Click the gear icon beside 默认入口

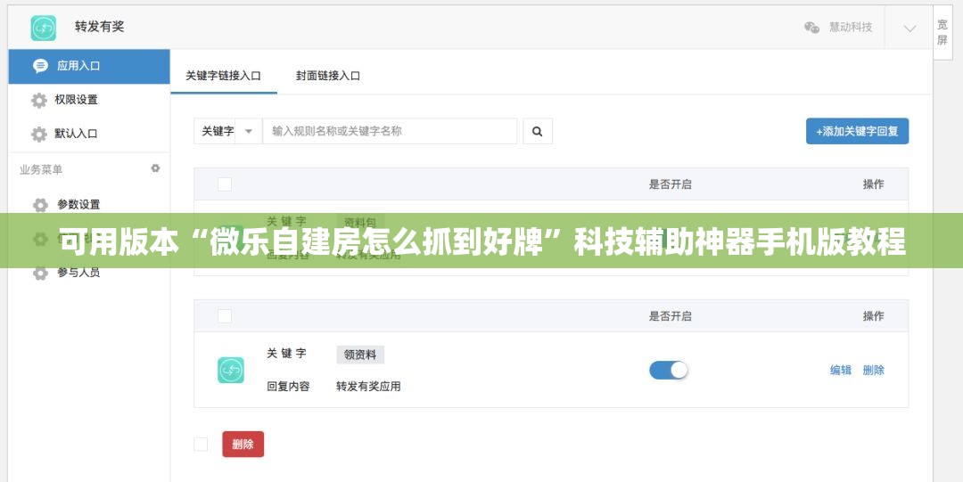click(x=39, y=134)
